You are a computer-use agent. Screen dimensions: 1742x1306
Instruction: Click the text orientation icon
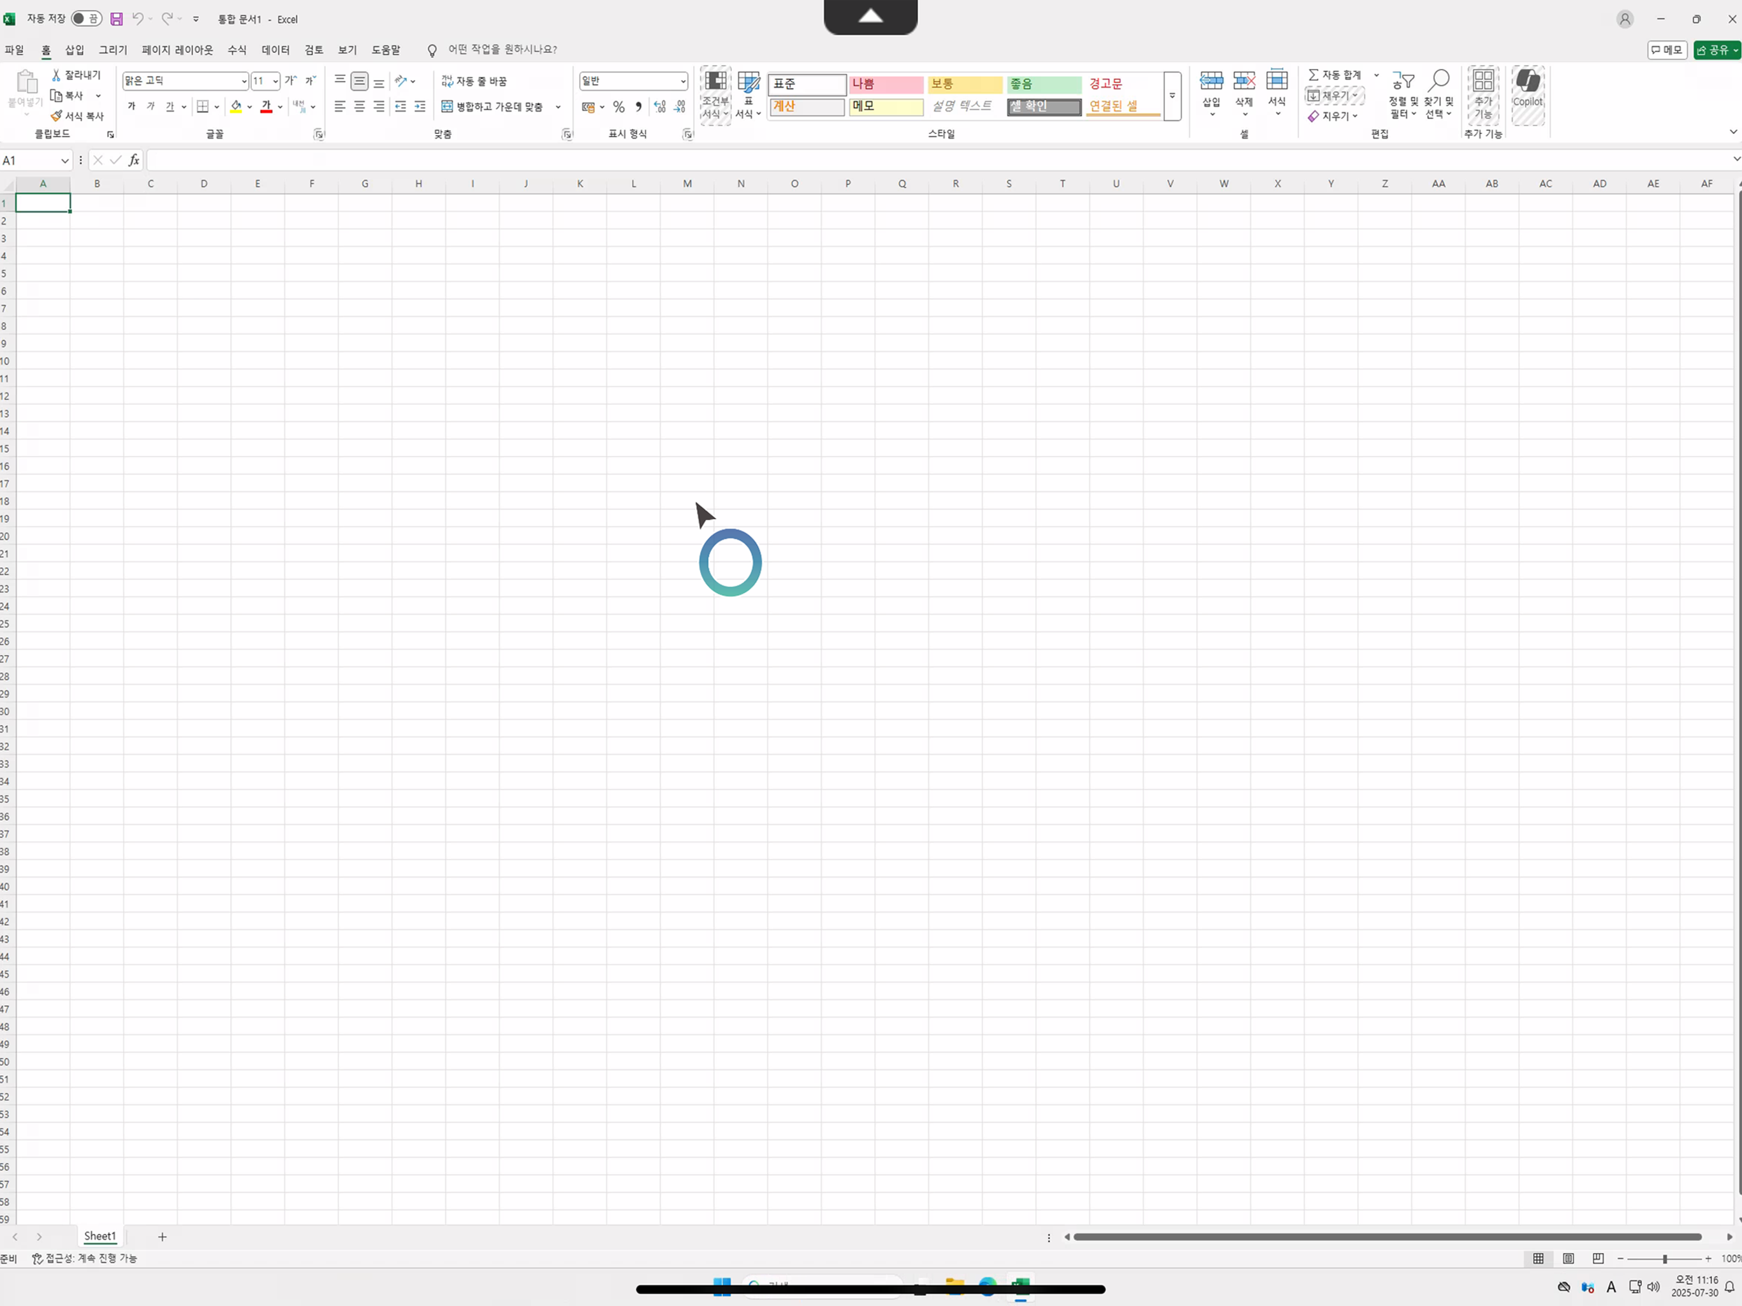(x=401, y=80)
